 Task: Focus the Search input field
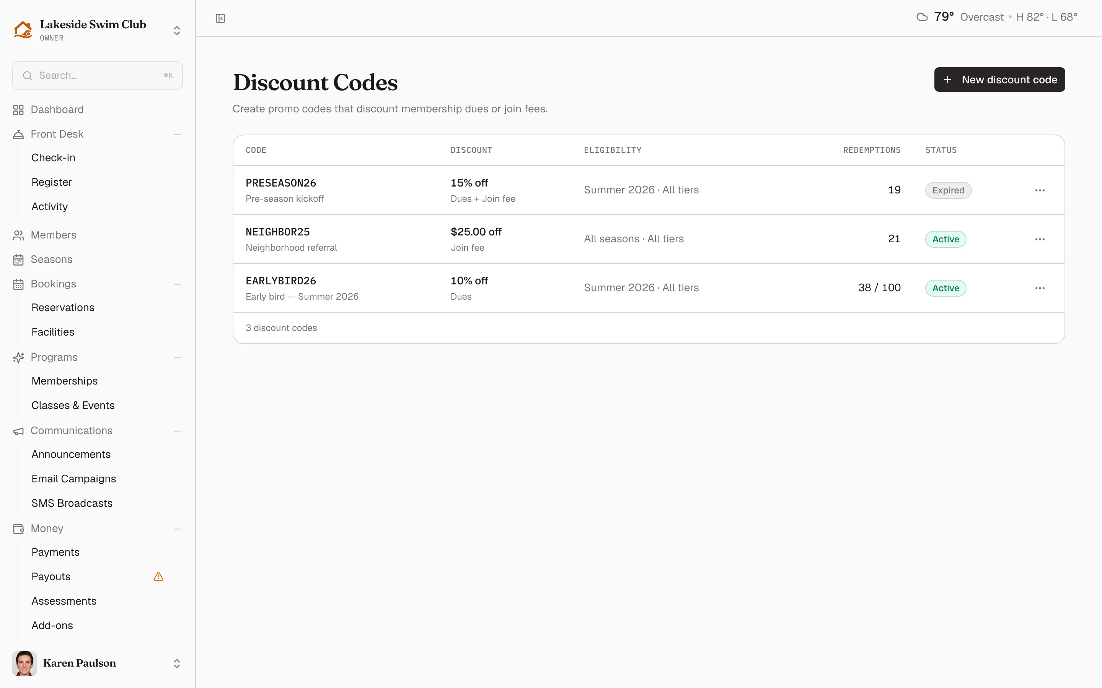click(x=98, y=76)
